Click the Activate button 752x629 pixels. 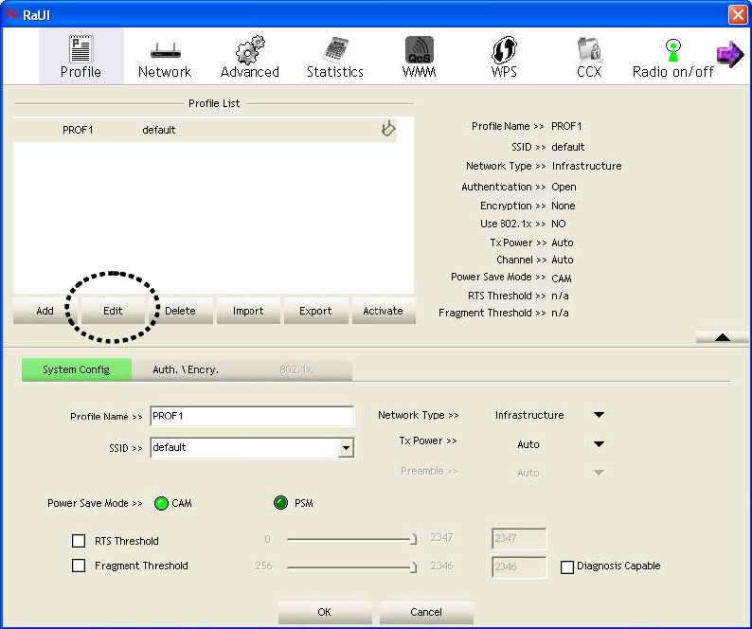pyautogui.click(x=384, y=311)
